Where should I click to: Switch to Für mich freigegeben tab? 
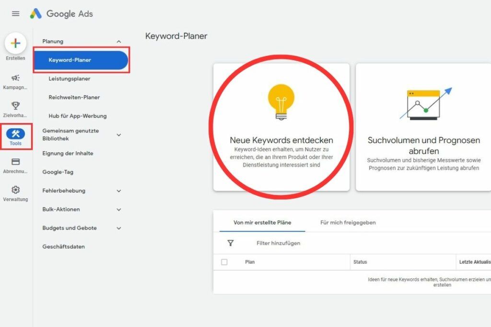click(x=348, y=223)
